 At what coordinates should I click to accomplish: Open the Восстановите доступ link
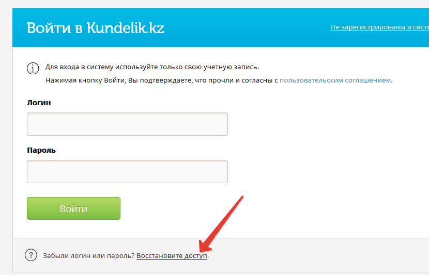pyautogui.click(x=172, y=256)
